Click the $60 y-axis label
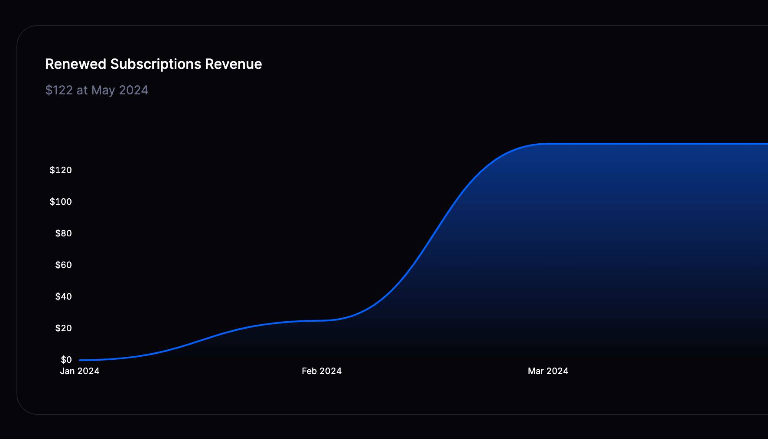 point(63,265)
